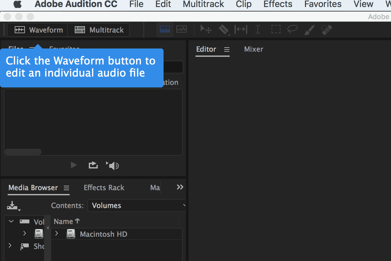391x261 pixels.
Task: Expand the Macintosh HD row
Action: [57, 234]
